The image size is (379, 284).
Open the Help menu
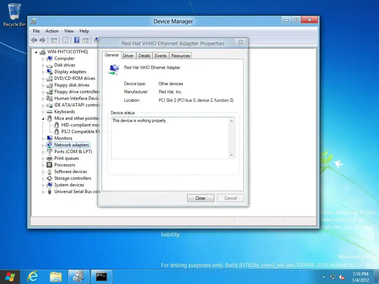(84, 31)
